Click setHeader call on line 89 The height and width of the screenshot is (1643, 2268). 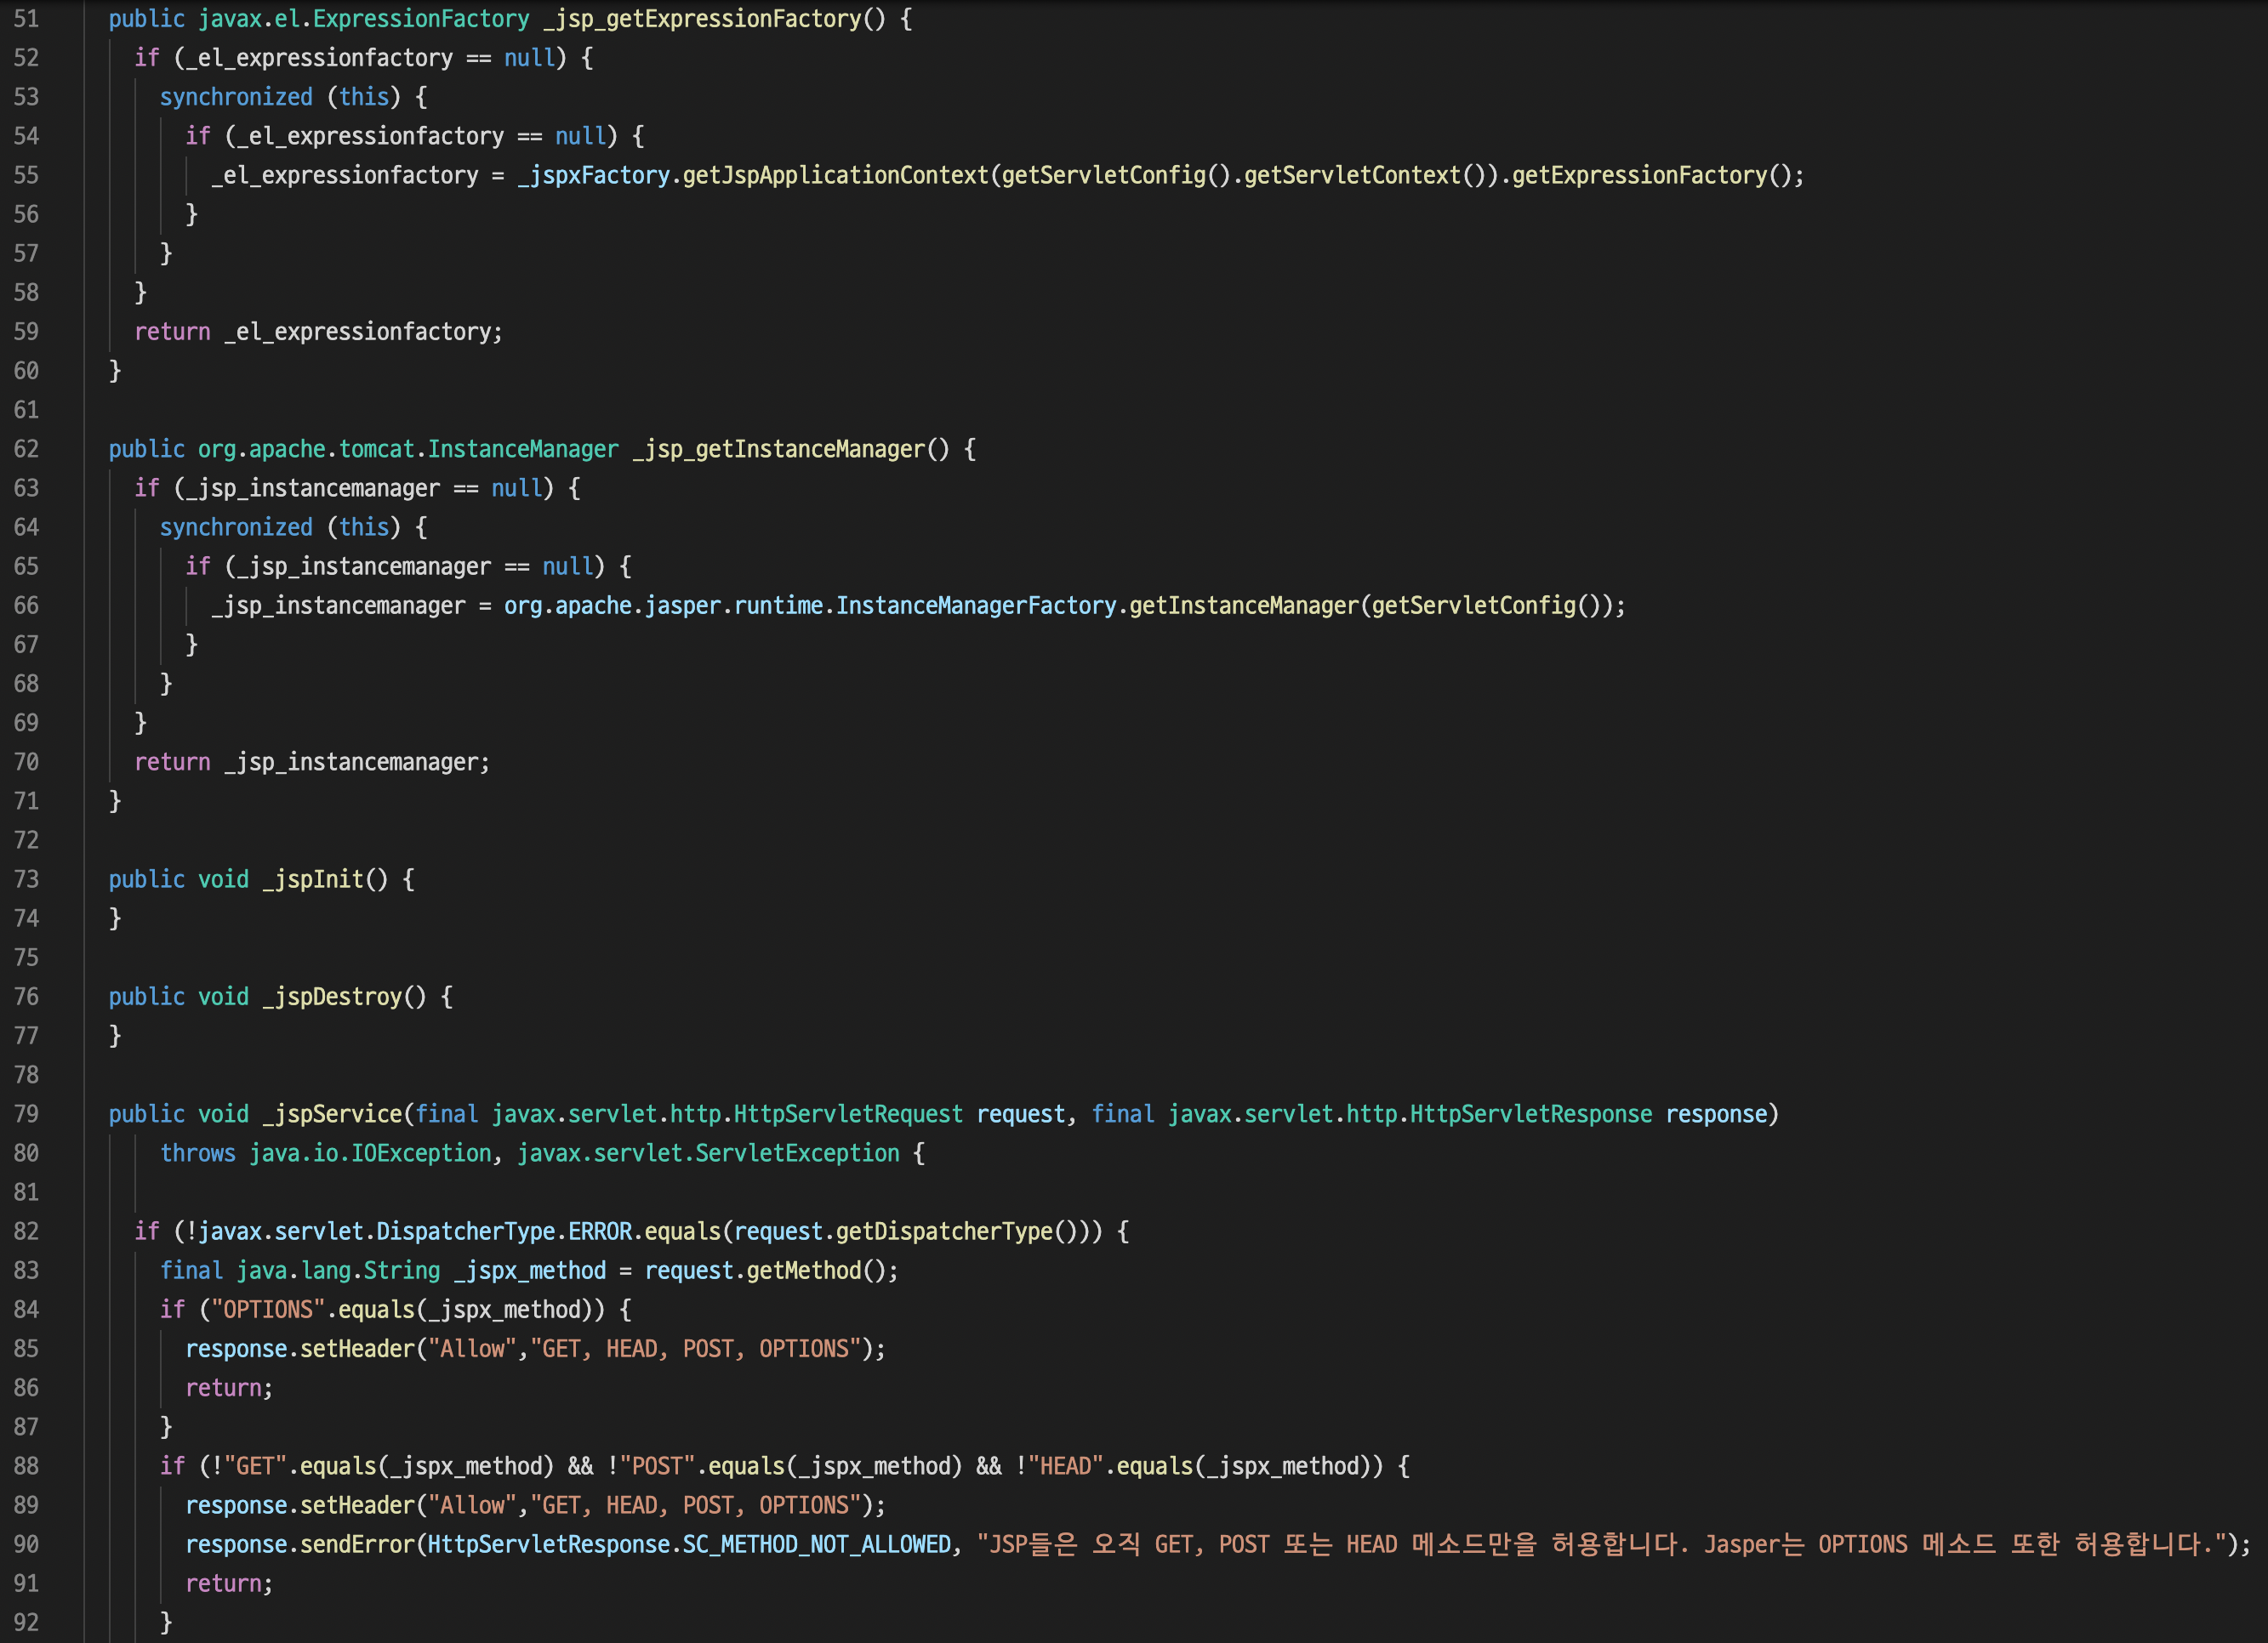pos(357,1505)
